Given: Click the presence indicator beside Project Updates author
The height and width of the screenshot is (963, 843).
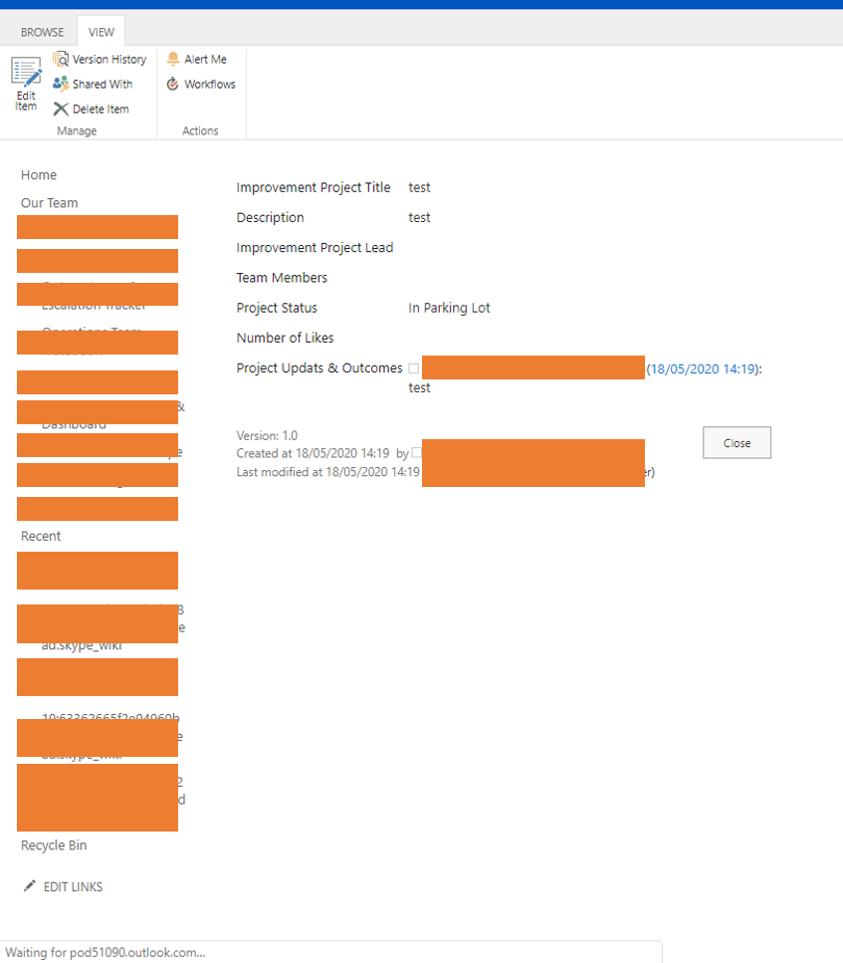Looking at the screenshot, I should pyautogui.click(x=414, y=367).
